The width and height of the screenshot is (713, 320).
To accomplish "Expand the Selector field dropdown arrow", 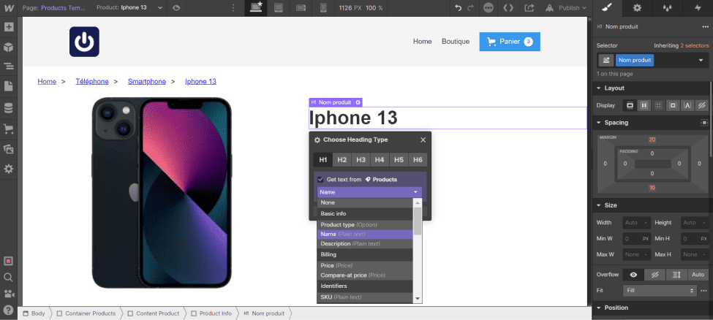I will [x=701, y=60].
